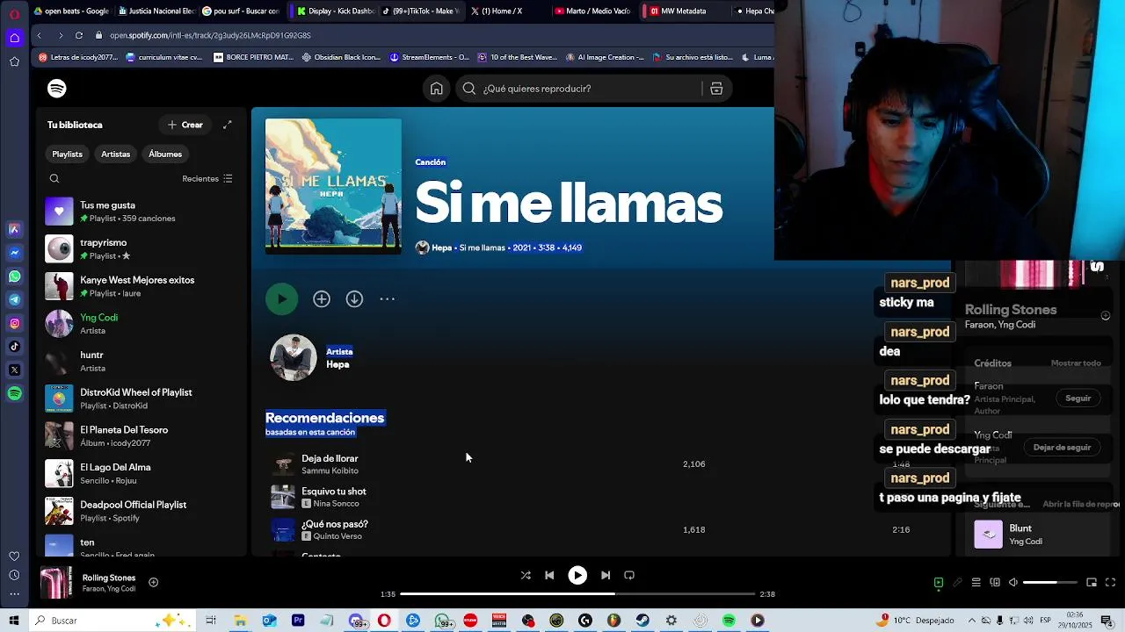Filter library by Álbumes chip
Viewport: 1125px width, 632px height.
pos(165,154)
